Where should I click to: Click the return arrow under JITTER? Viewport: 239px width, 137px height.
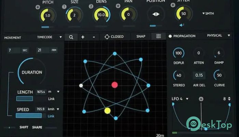tap(182, 25)
